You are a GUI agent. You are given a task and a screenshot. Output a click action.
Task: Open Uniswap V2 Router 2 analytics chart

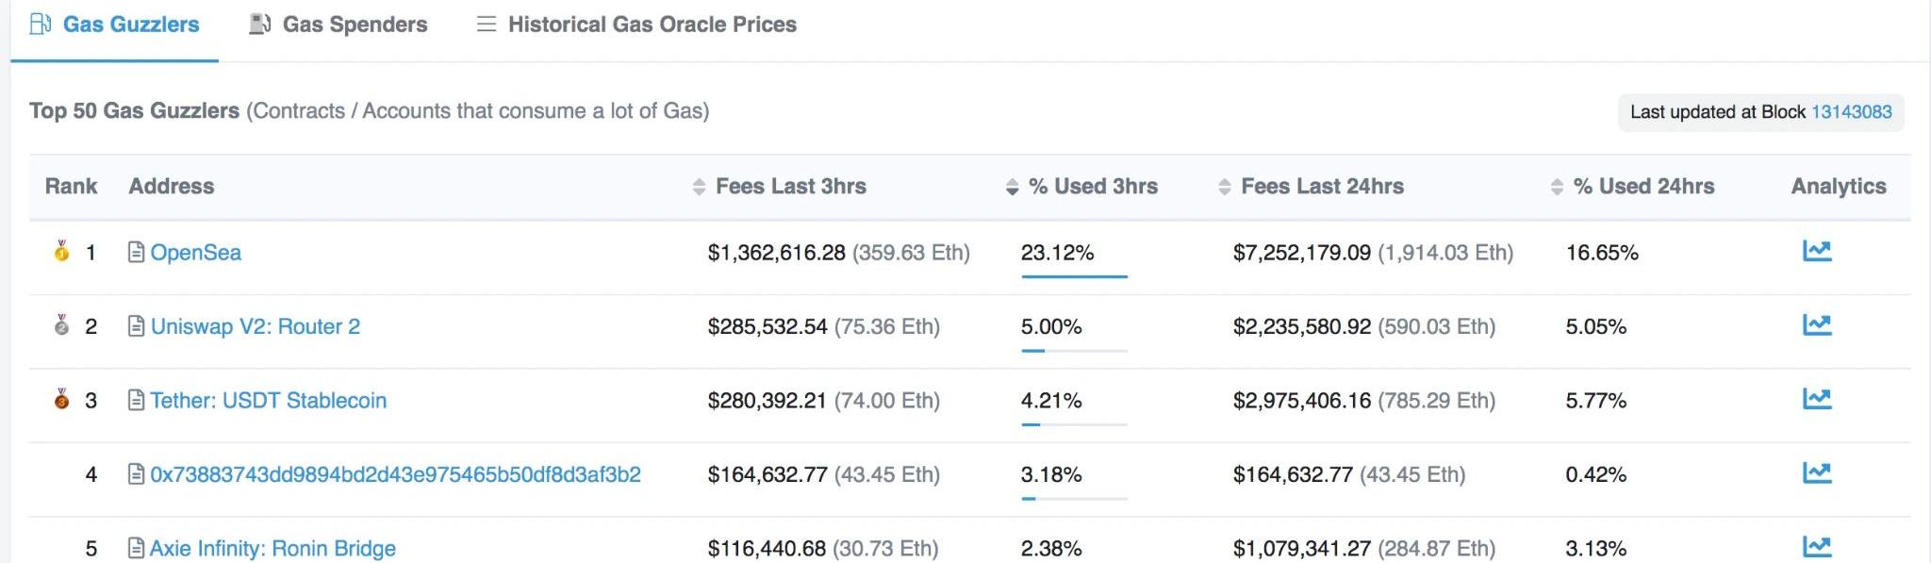tap(1816, 325)
